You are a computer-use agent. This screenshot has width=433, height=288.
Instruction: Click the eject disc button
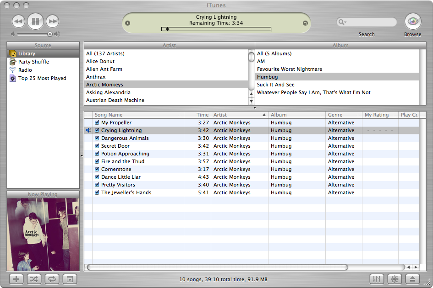412,279
